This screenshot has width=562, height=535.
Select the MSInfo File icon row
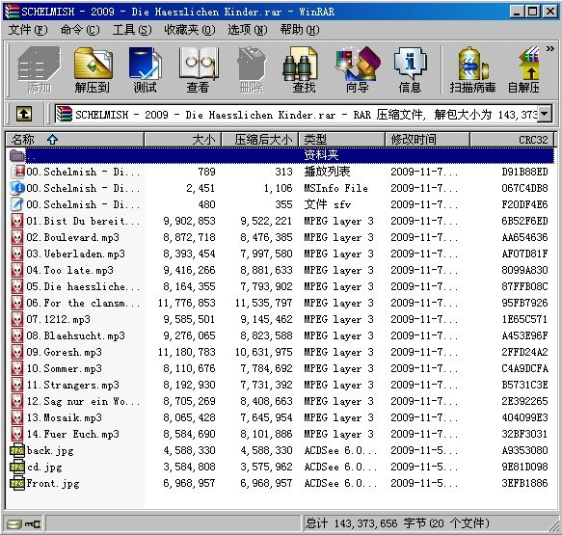coord(17,188)
